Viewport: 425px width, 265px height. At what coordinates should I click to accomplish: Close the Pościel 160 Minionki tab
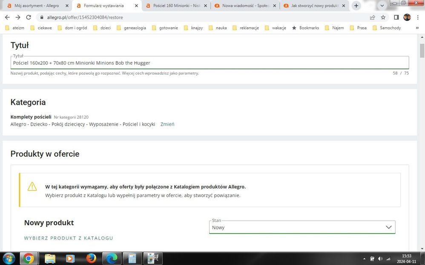point(205,6)
